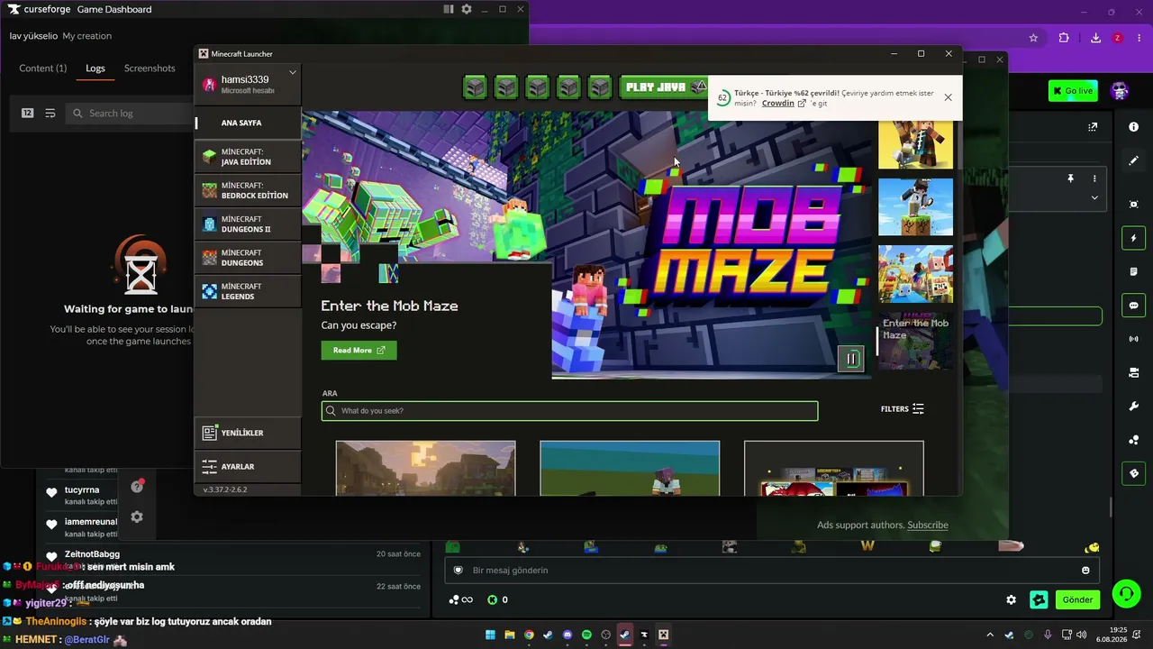Image resolution: width=1153 pixels, height=649 pixels.
Task: Toggle the CurseForge panel layout icon
Action: click(449, 9)
